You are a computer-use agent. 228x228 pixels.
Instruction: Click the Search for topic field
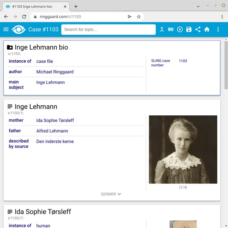coord(108,30)
